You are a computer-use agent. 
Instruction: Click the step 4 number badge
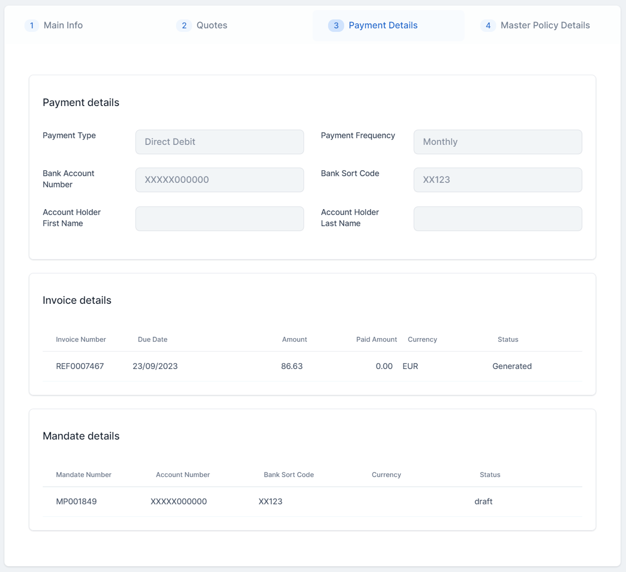tap(488, 26)
